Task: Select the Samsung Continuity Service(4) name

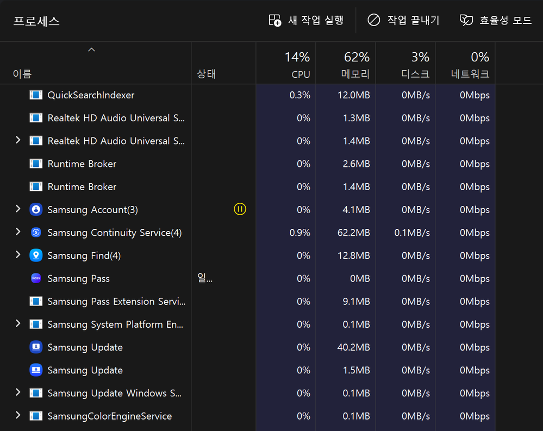Action: [115, 233]
